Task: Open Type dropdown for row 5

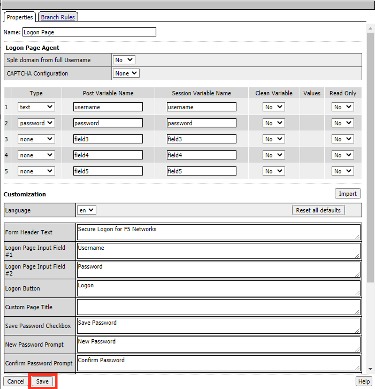Action: click(36, 171)
